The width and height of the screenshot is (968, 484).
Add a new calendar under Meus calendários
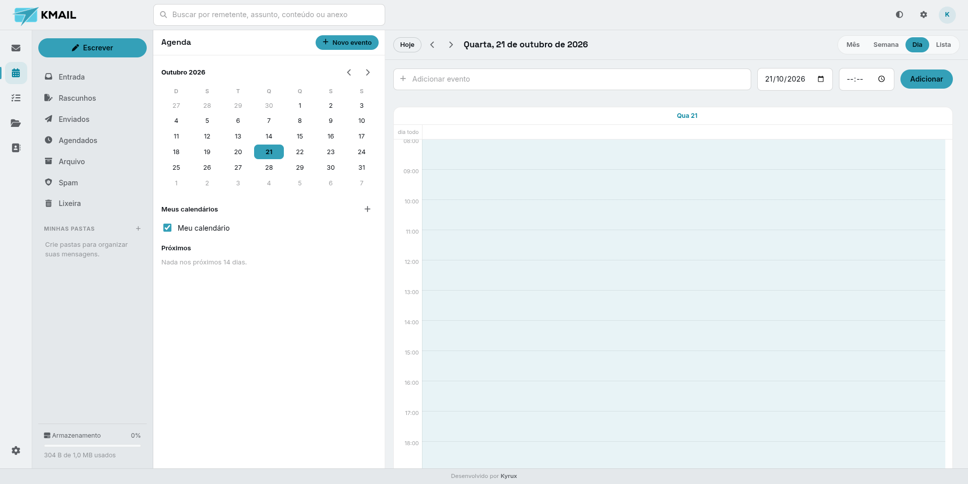tap(368, 209)
